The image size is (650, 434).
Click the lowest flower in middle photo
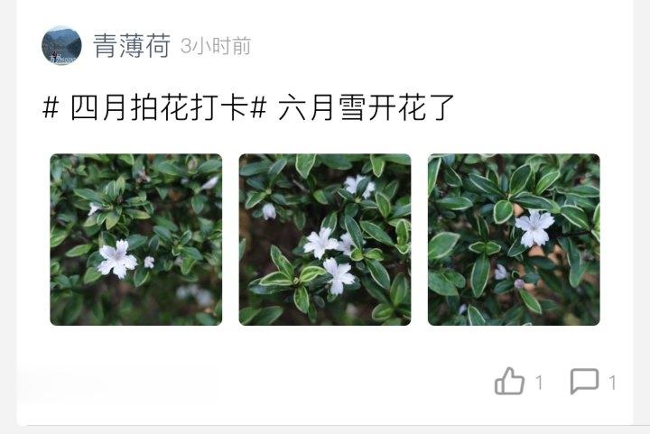coord(339,275)
